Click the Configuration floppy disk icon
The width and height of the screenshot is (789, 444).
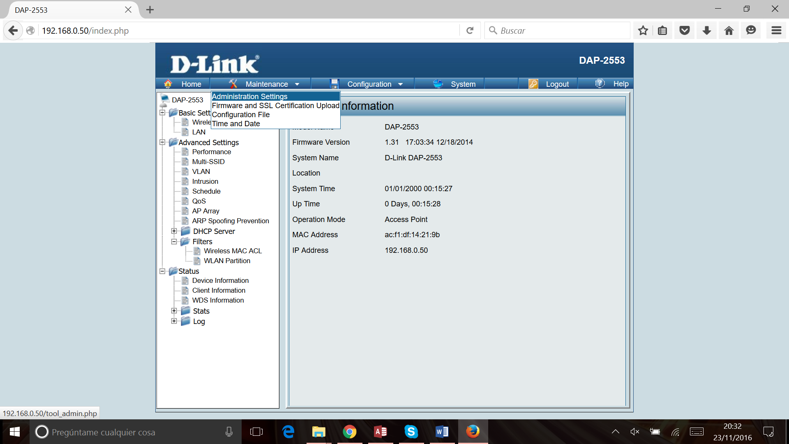pyautogui.click(x=335, y=84)
